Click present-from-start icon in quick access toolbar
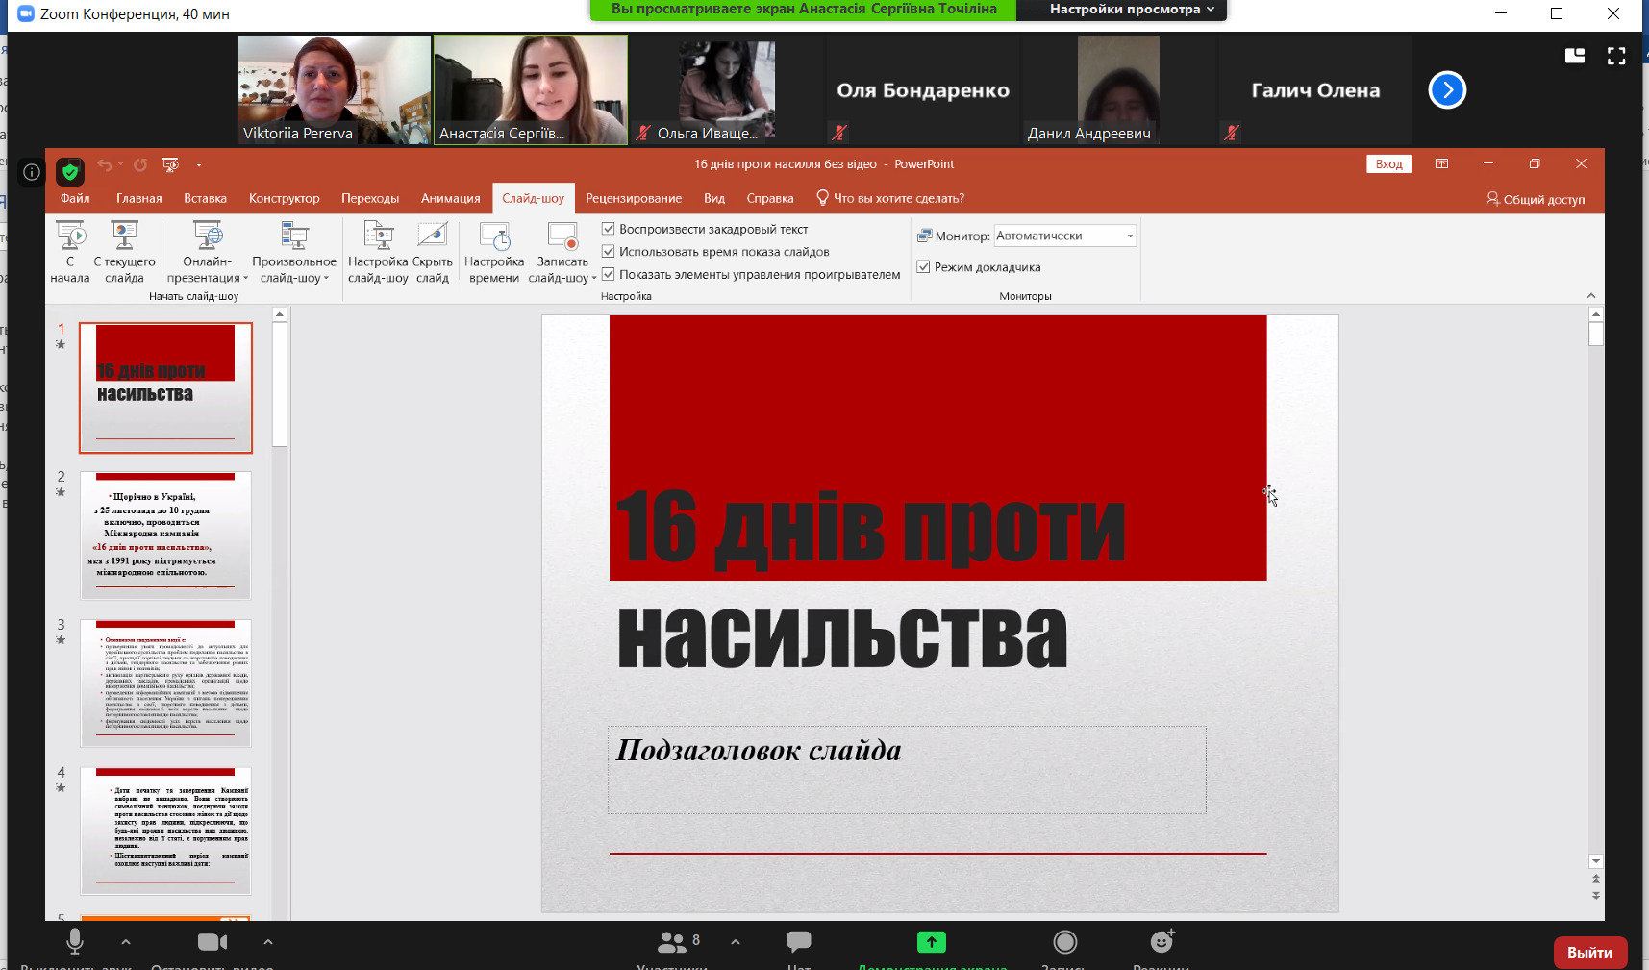Screen dimensions: 1649x970 [x=171, y=164]
